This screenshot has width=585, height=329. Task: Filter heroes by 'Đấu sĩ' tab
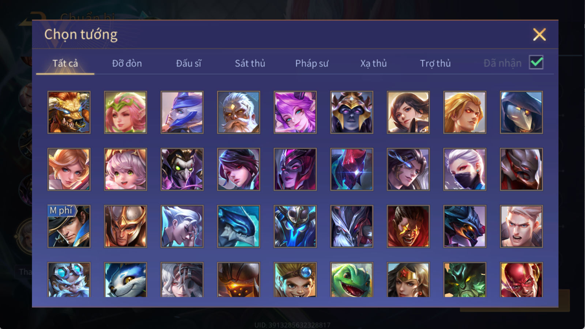188,63
